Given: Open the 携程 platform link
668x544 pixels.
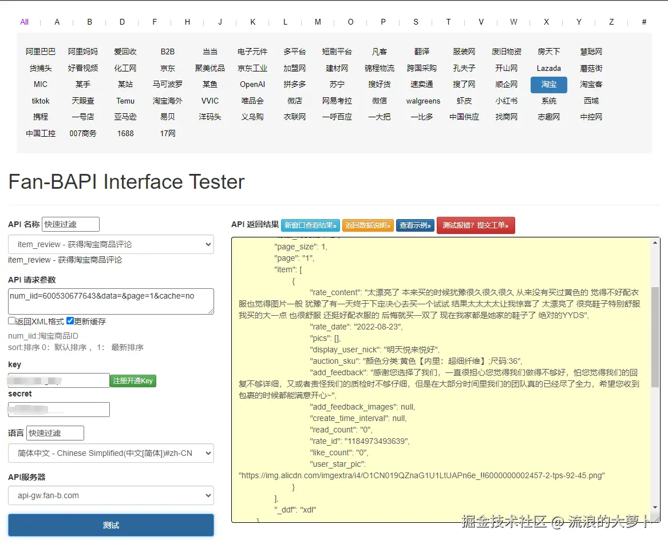Looking at the screenshot, I should click(41, 117).
